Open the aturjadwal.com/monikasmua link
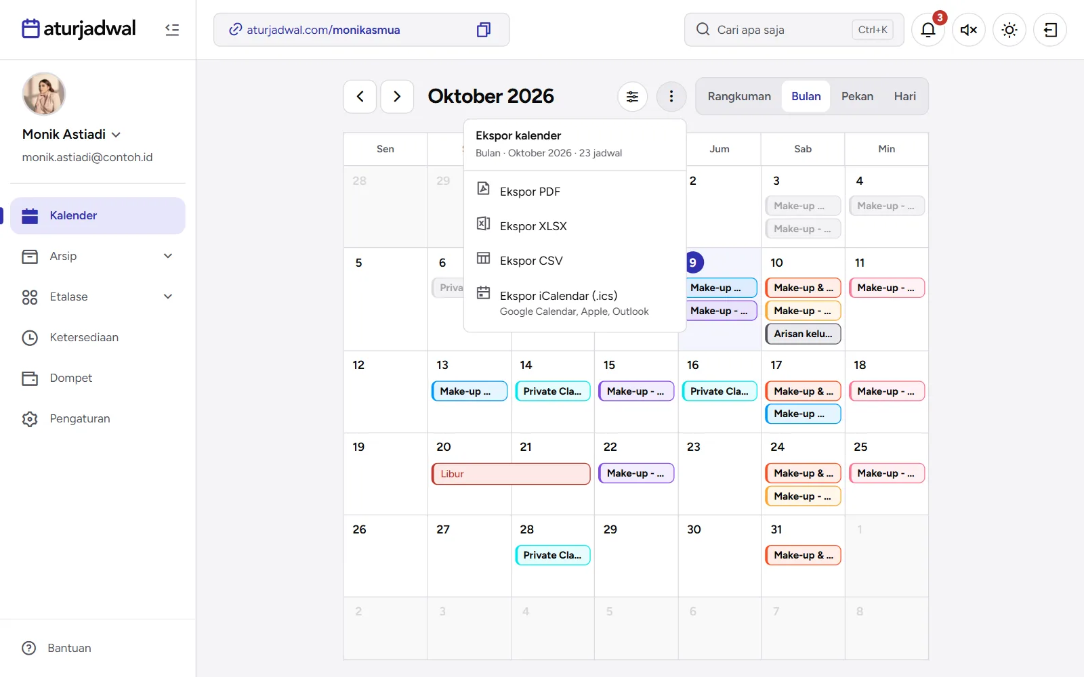The height and width of the screenshot is (677, 1084). click(323, 30)
